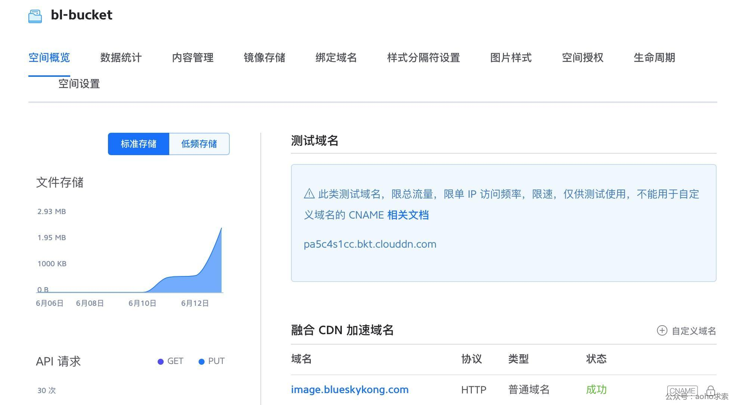The width and height of the screenshot is (733, 405).
Task: Open the 图片样式 tab
Action: tap(511, 58)
